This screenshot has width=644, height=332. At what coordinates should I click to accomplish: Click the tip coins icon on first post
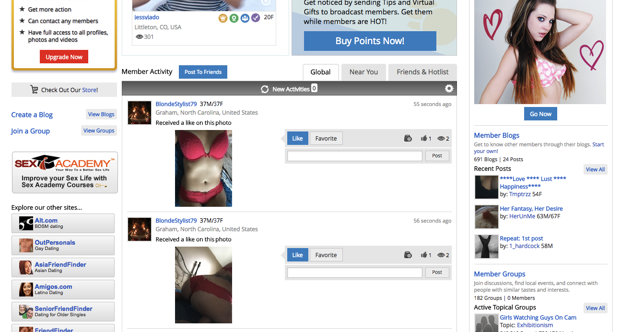(408, 139)
